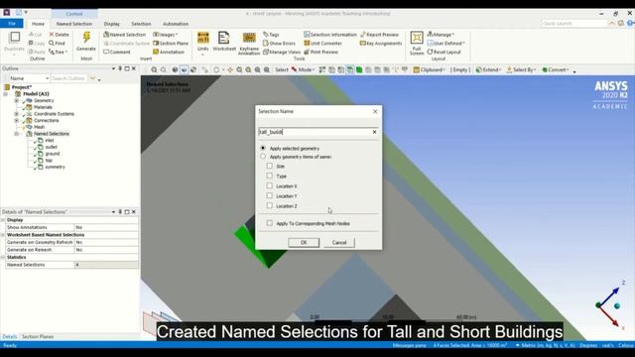Click the rotate icon in the graphics toolbar
Screen dimensions: 635x357
[x=216, y=69]
